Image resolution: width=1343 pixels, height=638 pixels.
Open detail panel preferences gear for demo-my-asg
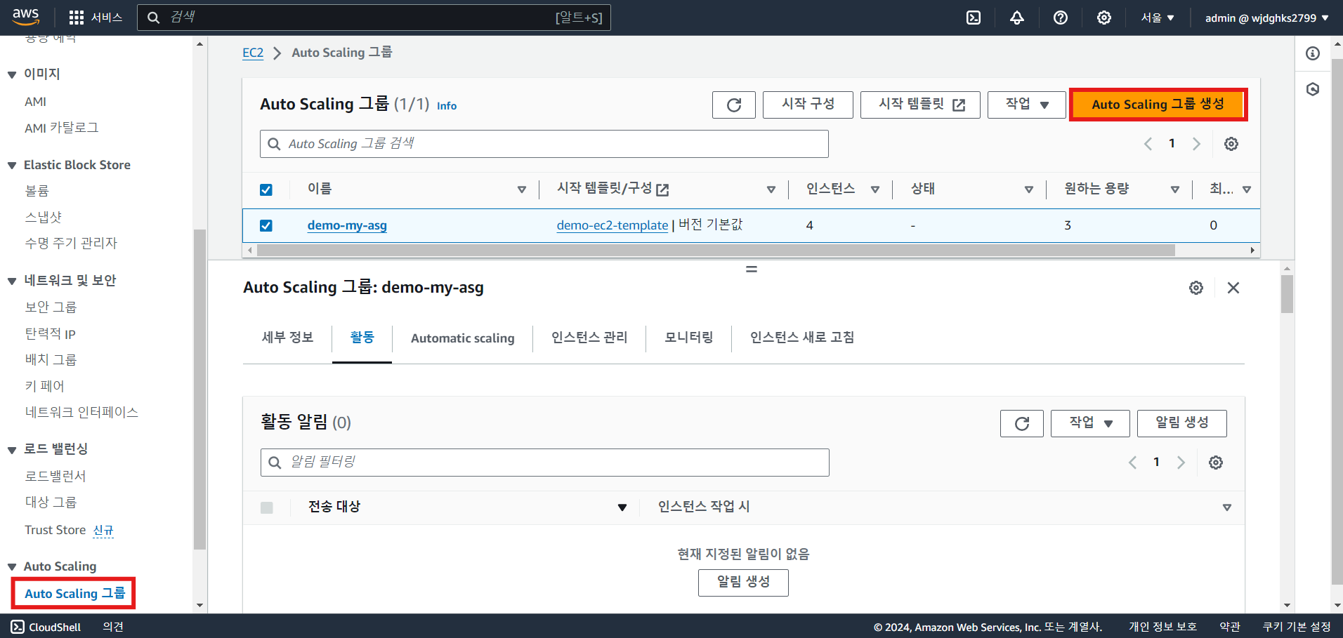click(1196, 288)
